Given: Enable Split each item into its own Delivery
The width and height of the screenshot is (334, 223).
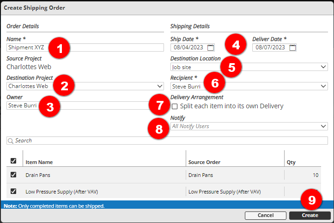Looking at the screenshot, I should (x=175, y=106).
